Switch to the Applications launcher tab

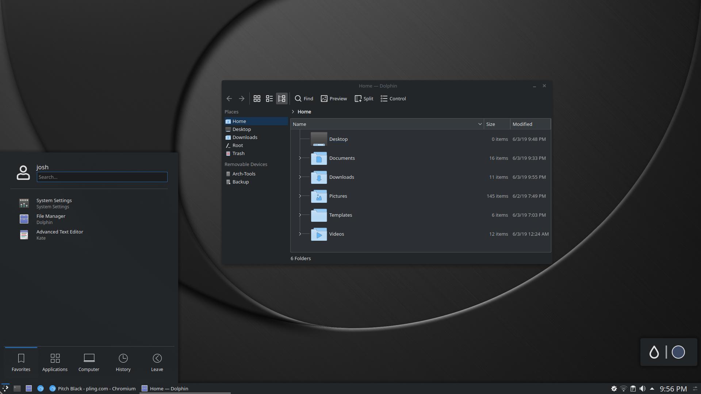(x=55, y=363)
